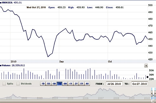
Task: Click the 420 price axis label
Action: tap(150, 59)
